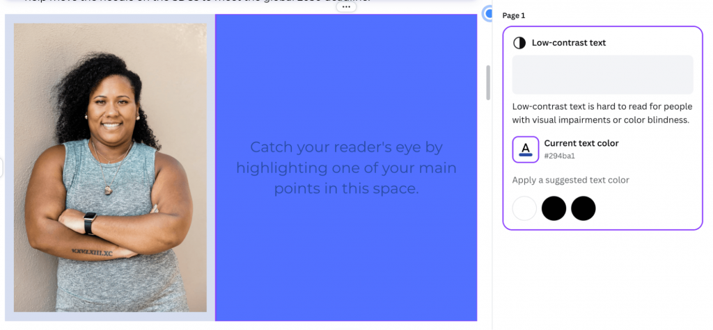Click the 'Current text color' label
Image resolution: width=713 pixels, height=330 pixels.
(x=581, y=143)
